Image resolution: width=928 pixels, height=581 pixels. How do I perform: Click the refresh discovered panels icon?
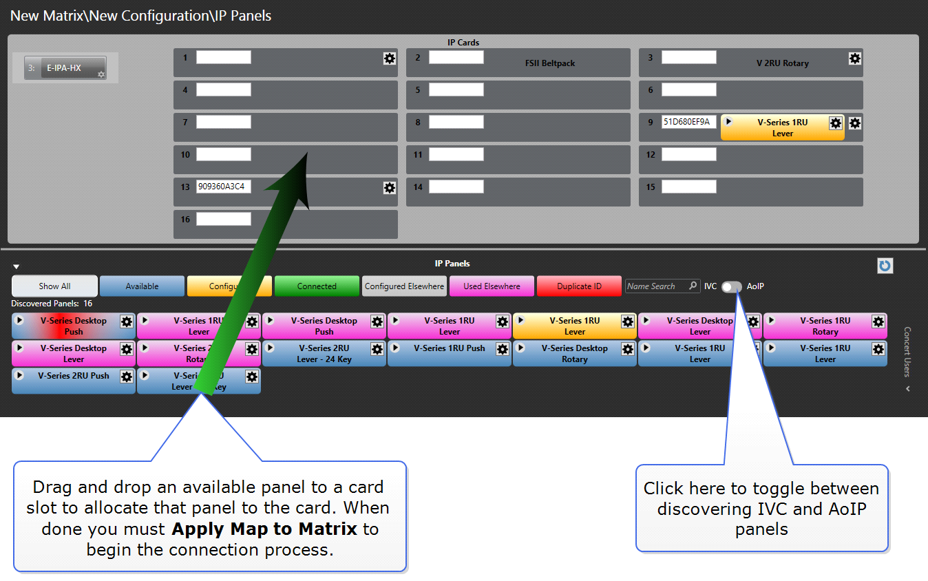pyautogui.click(x=885, y=266)
